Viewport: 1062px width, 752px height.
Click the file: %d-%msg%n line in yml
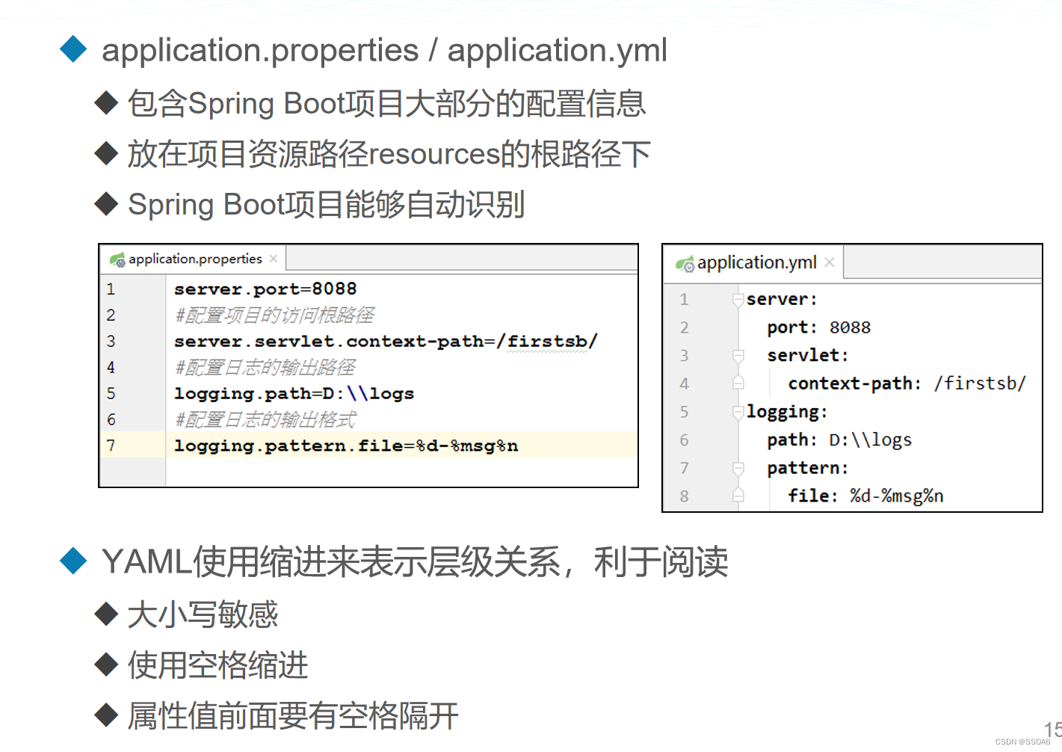[865, 496]
